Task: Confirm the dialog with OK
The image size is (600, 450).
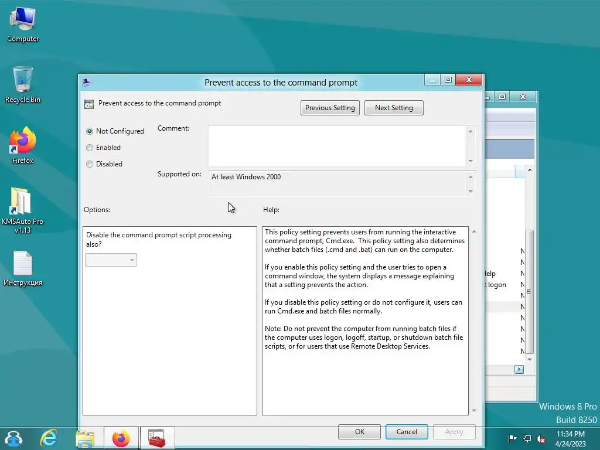Action: (359, 432)
